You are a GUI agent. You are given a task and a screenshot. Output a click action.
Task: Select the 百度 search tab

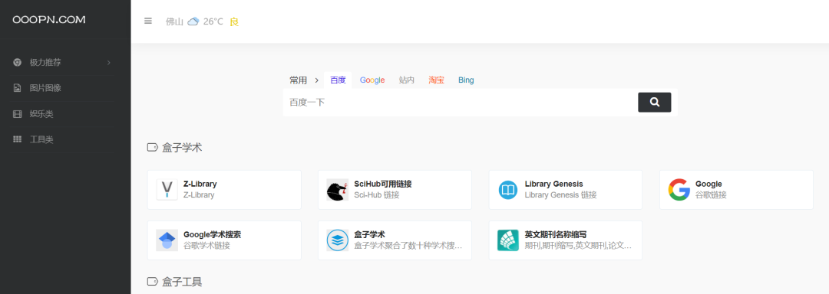[338, 80]
